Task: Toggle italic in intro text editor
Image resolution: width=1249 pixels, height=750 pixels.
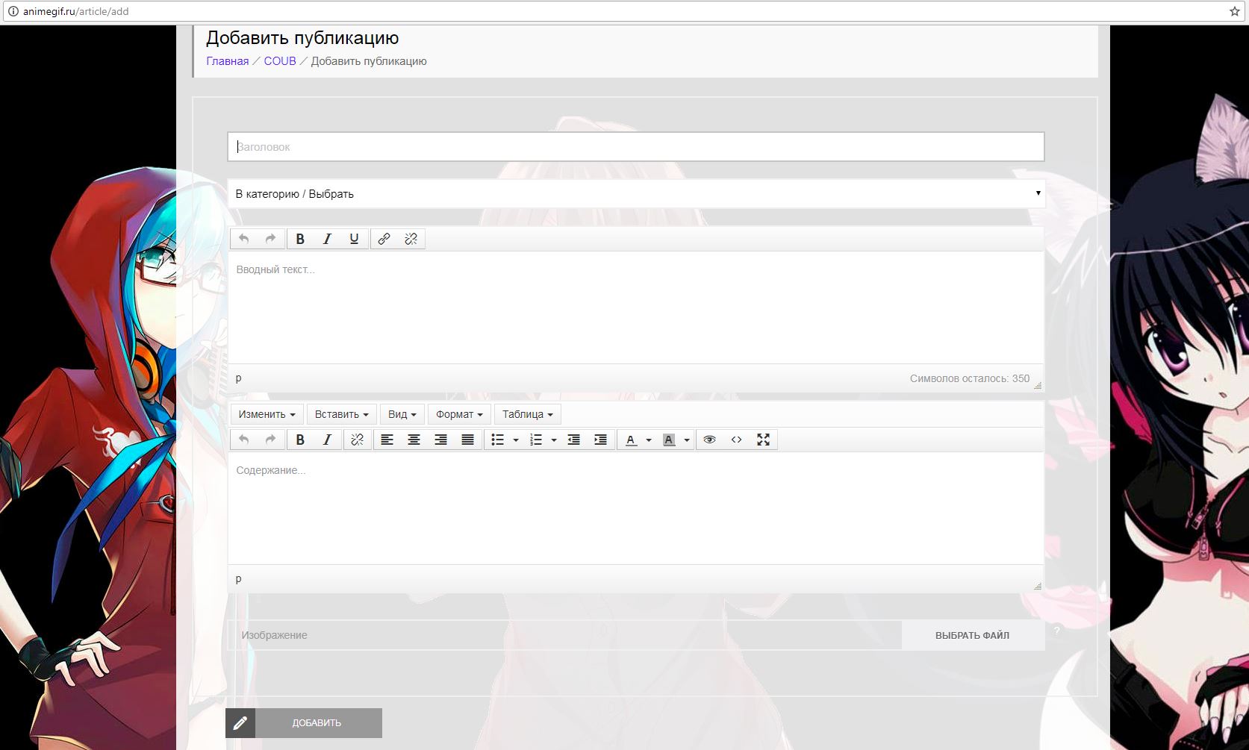Action: click(327, 239)
